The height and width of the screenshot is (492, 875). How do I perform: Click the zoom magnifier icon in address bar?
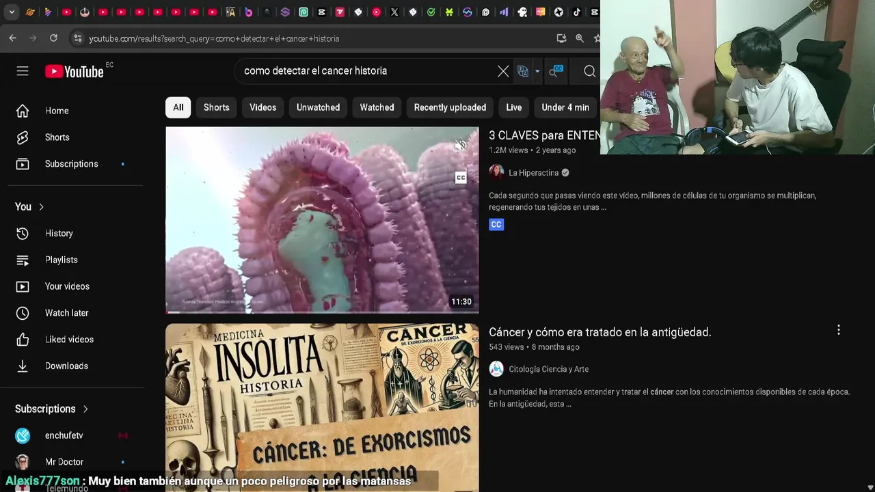click(x=580, y=38)
